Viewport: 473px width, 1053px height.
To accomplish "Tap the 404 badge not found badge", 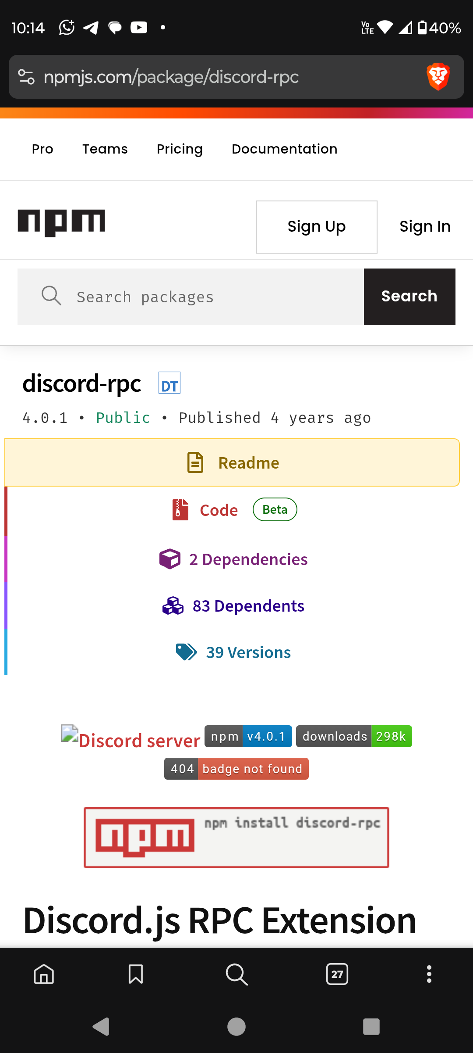I will point(236,769).
